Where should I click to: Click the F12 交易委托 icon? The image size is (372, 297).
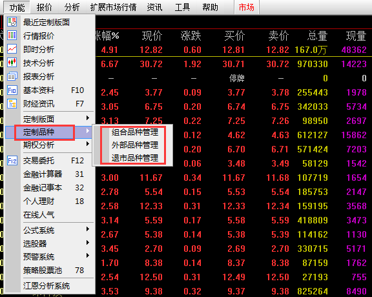pyautogui.click(x=12, y=160)
